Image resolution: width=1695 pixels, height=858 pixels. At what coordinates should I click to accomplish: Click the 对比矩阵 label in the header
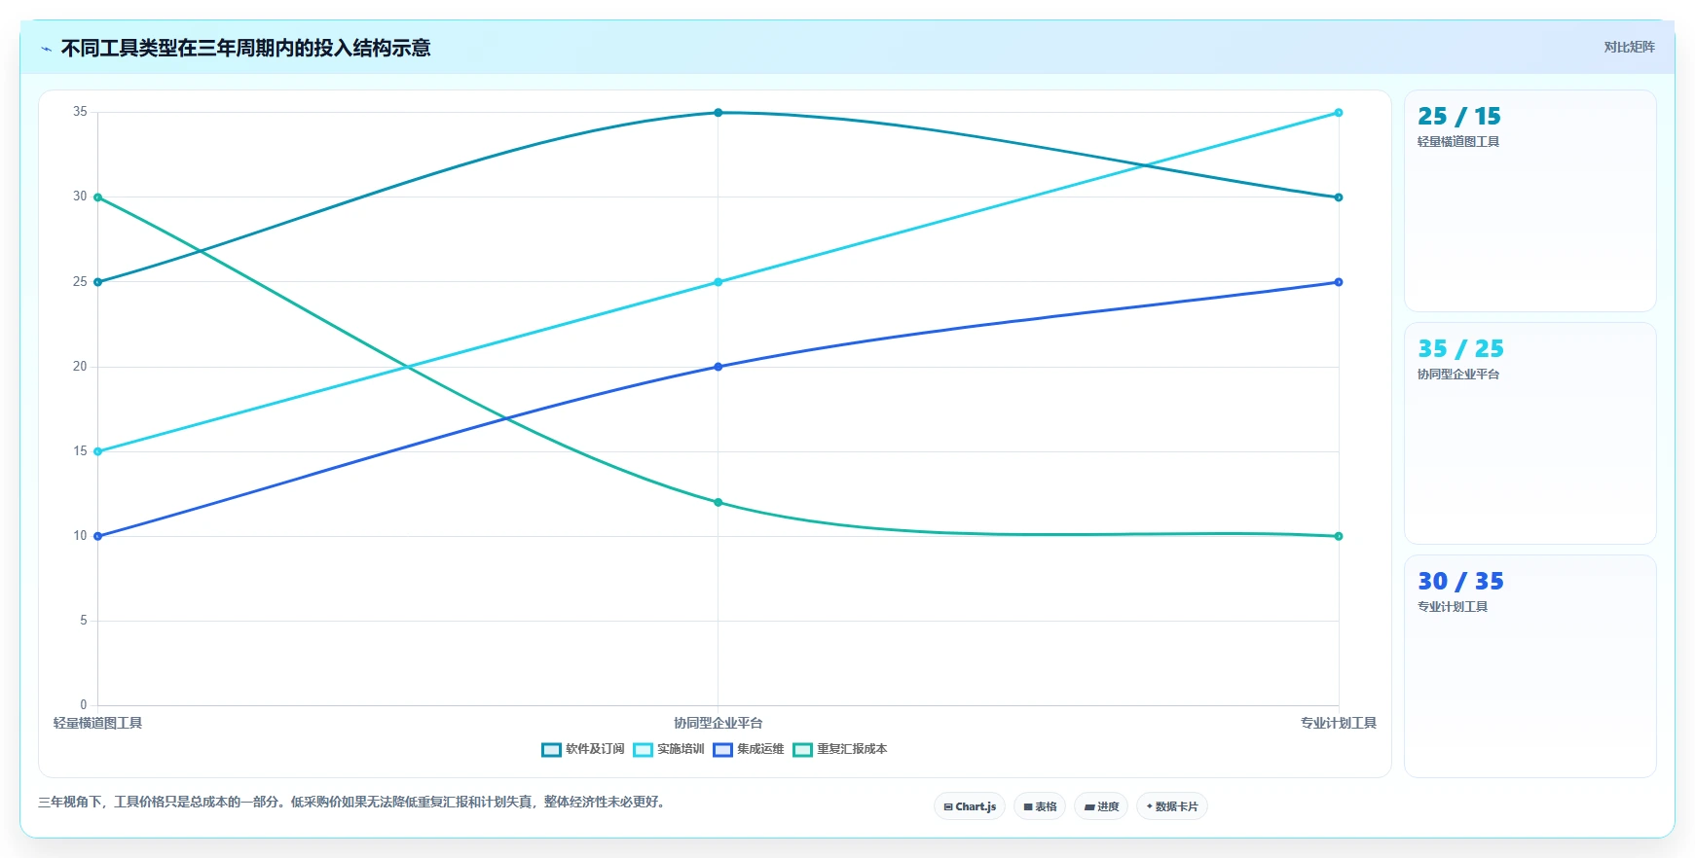(1629, 48)
